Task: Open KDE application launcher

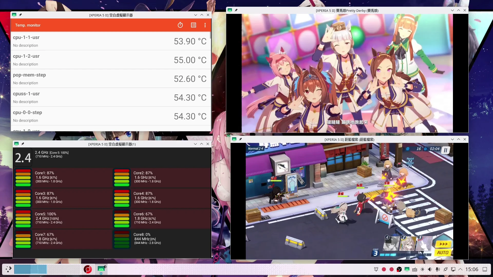Action: tap(8, 269)
